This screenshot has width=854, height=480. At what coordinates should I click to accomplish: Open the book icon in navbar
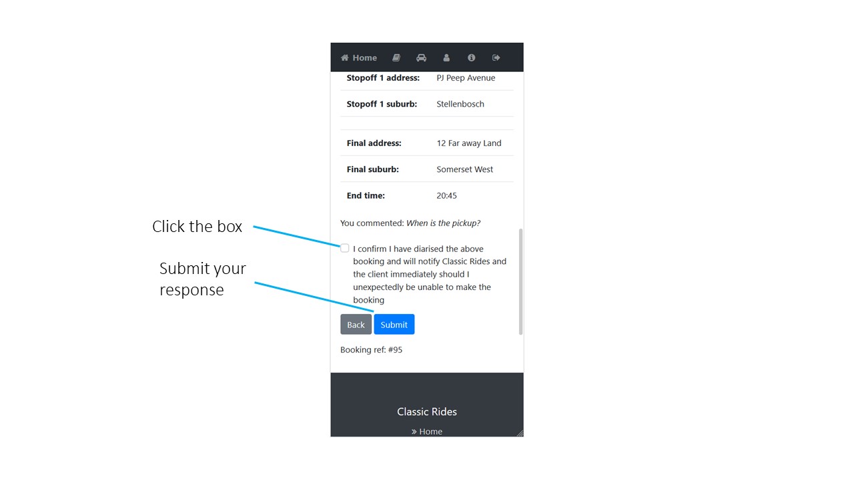click(x=396, y=58)
